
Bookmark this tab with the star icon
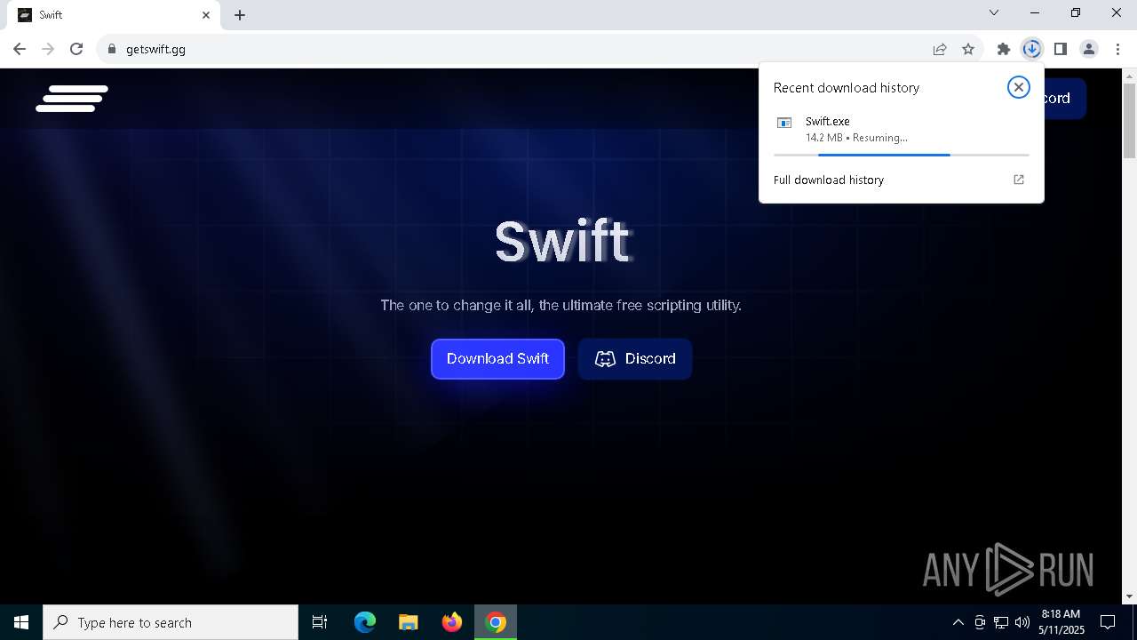pos(968,49)
